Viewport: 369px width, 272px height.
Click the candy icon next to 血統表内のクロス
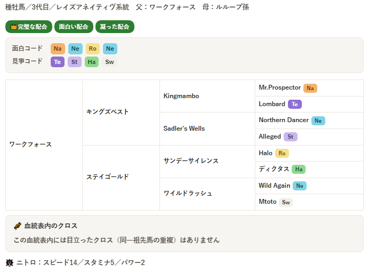coord(18,226)
